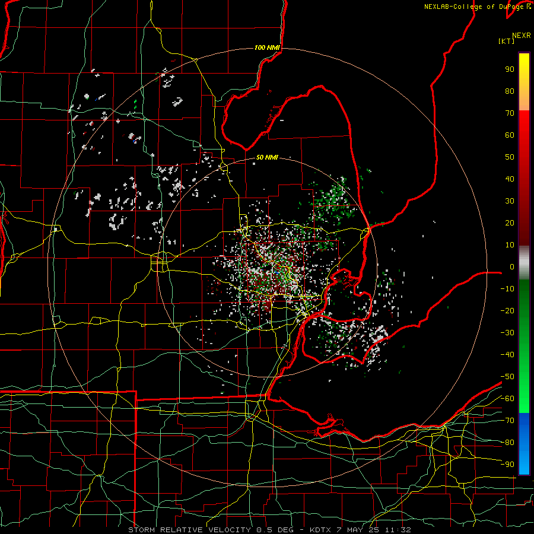This screenshot has height=534, width=534.
Task: Click the -80 value on the velocity scale
Action: pyautogui.click(x=507, y=443)
